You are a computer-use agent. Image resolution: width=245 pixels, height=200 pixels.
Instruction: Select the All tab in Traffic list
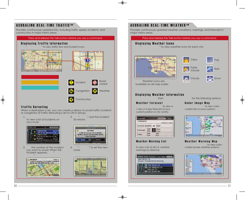click(x=45, y=128)
